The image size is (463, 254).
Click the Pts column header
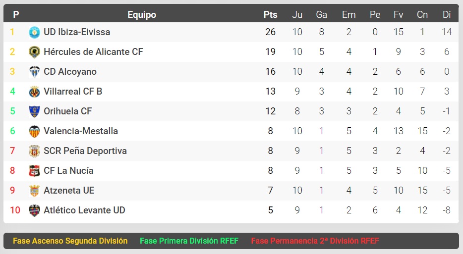pyautogui.click(x=270, y=15)
